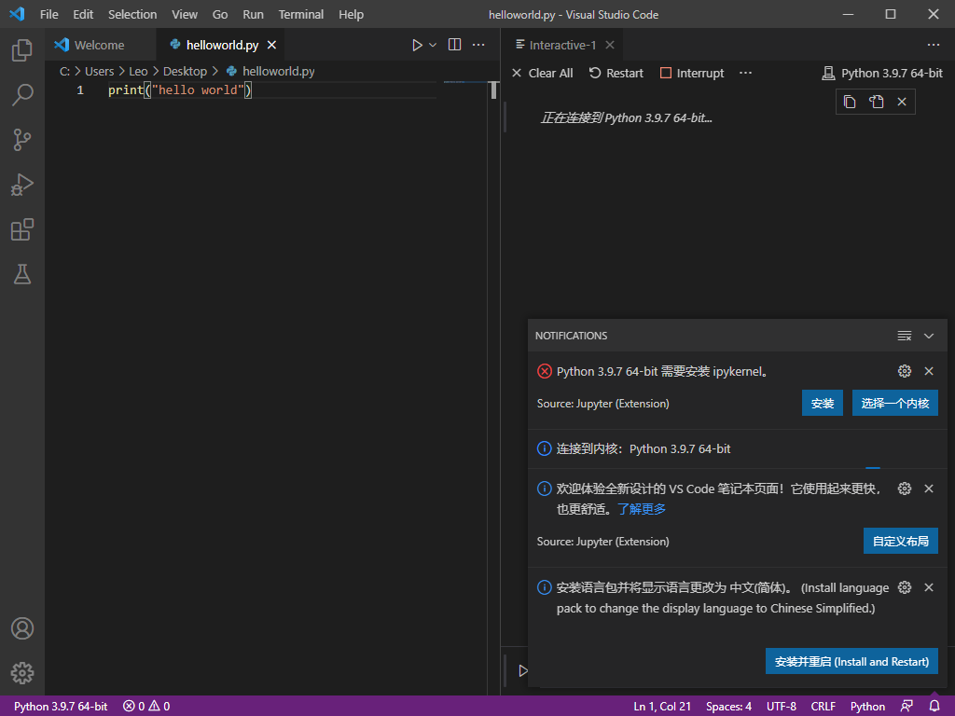Click UTF-8 encoding status

[782, 707]
